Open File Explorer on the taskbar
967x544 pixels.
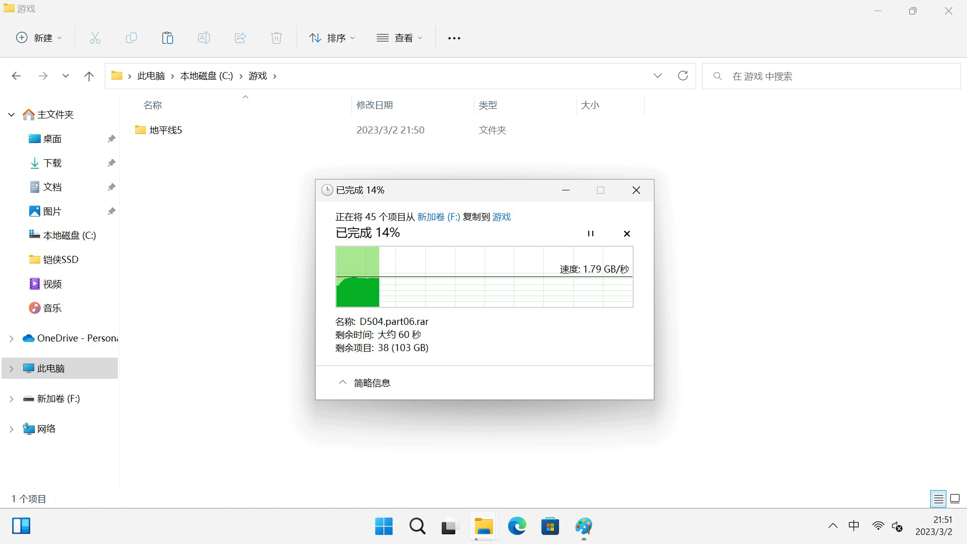pyautogui.click(x=483, y=526)
